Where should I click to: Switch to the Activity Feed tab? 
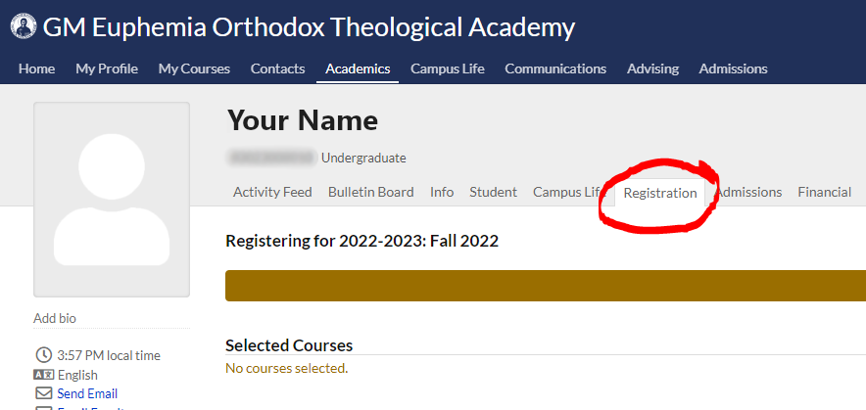(272, 192)
